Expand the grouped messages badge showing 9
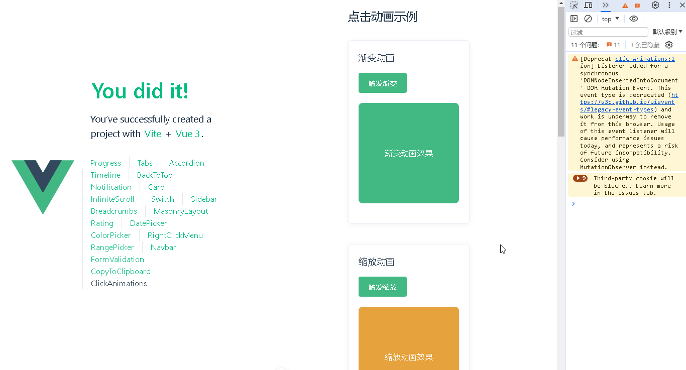686x370 pixels. click(580, 178)
